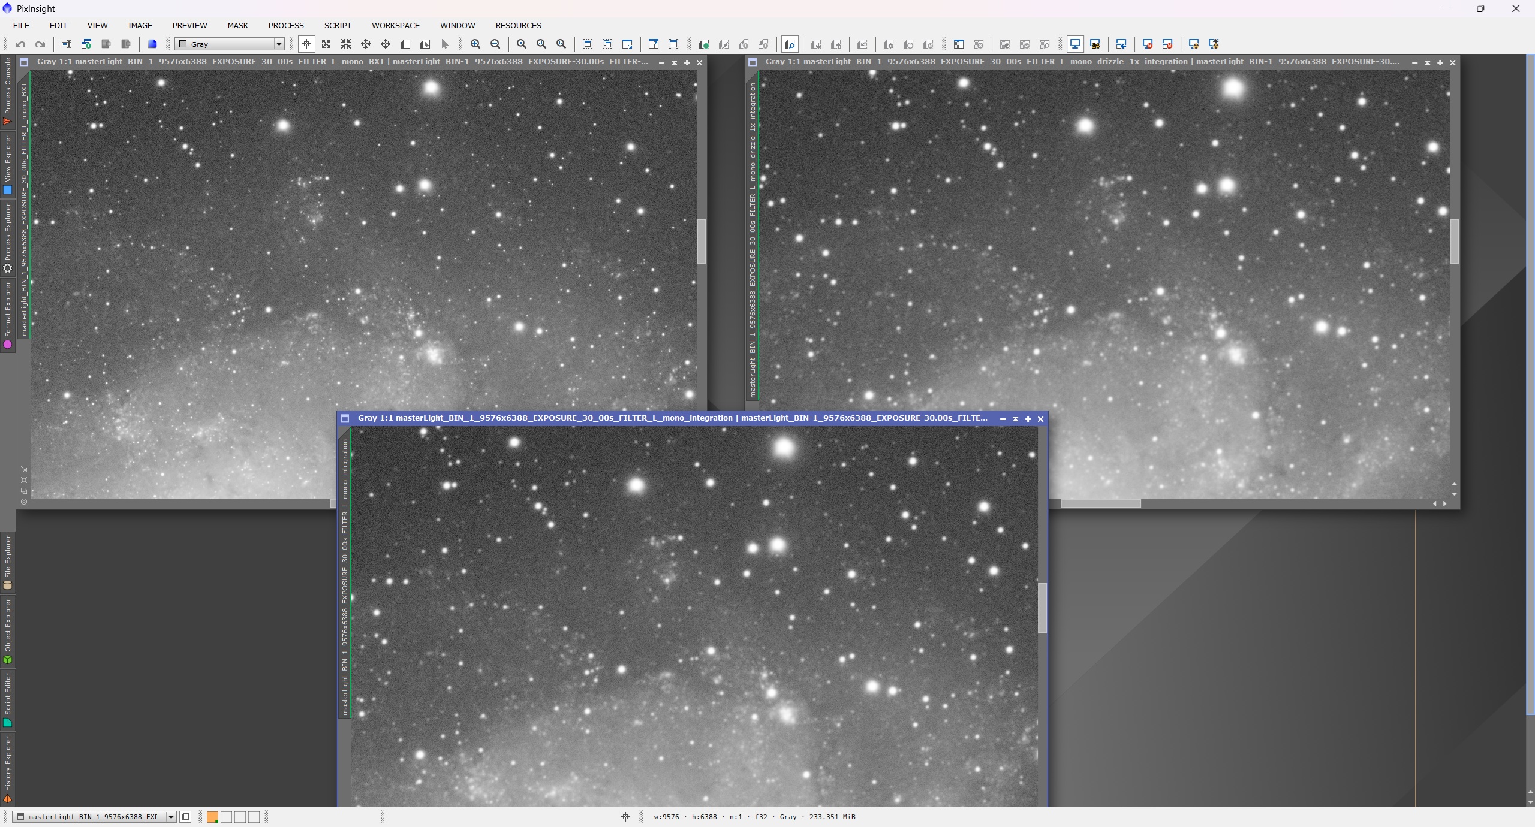The height and width of the screenshot is (827, 1535).
Task: Open the RESOURCES menu
Action: (x=518, y=25)
